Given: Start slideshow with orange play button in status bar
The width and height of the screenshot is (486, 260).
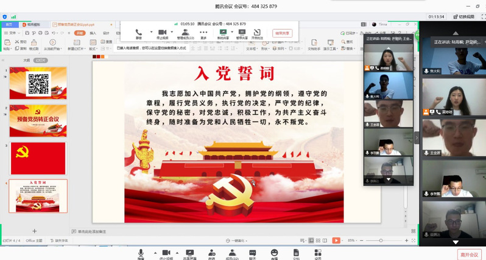Looking at the screenshot, I should click(336, 241).
